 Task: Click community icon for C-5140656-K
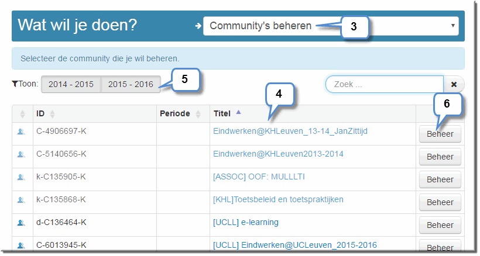tap(21, 154)
